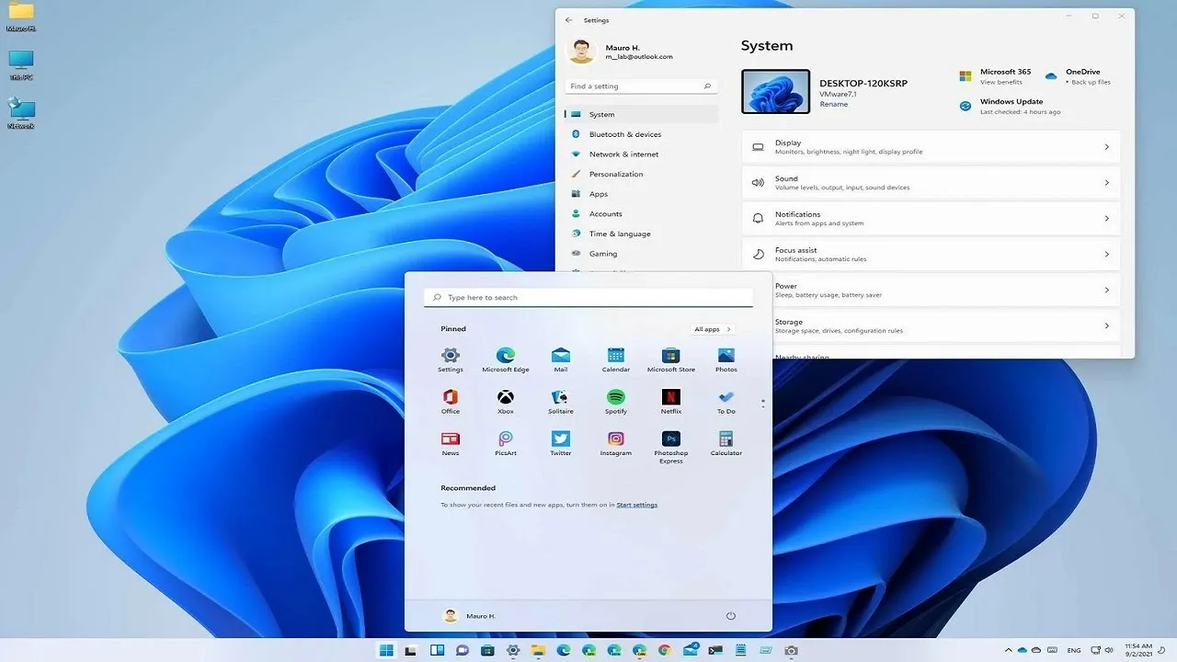Select Apps in the Settings sidebar
The image size is (1177, 662).
coord(641,194)
